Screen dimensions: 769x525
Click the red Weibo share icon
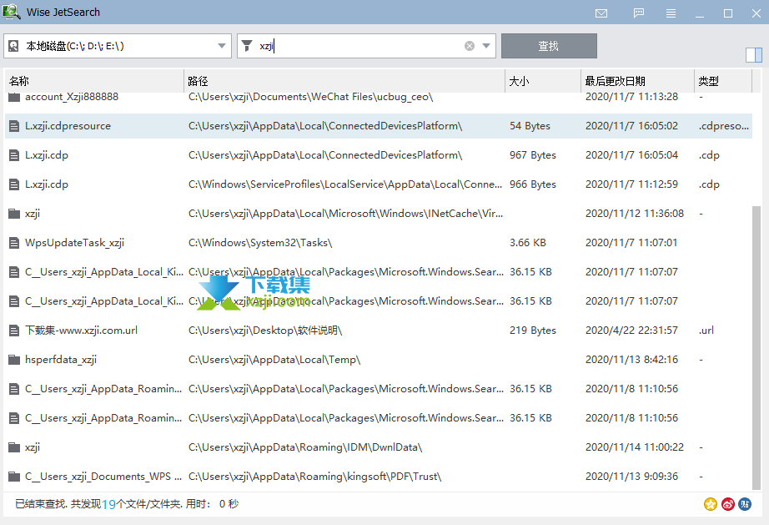(728, 504)
